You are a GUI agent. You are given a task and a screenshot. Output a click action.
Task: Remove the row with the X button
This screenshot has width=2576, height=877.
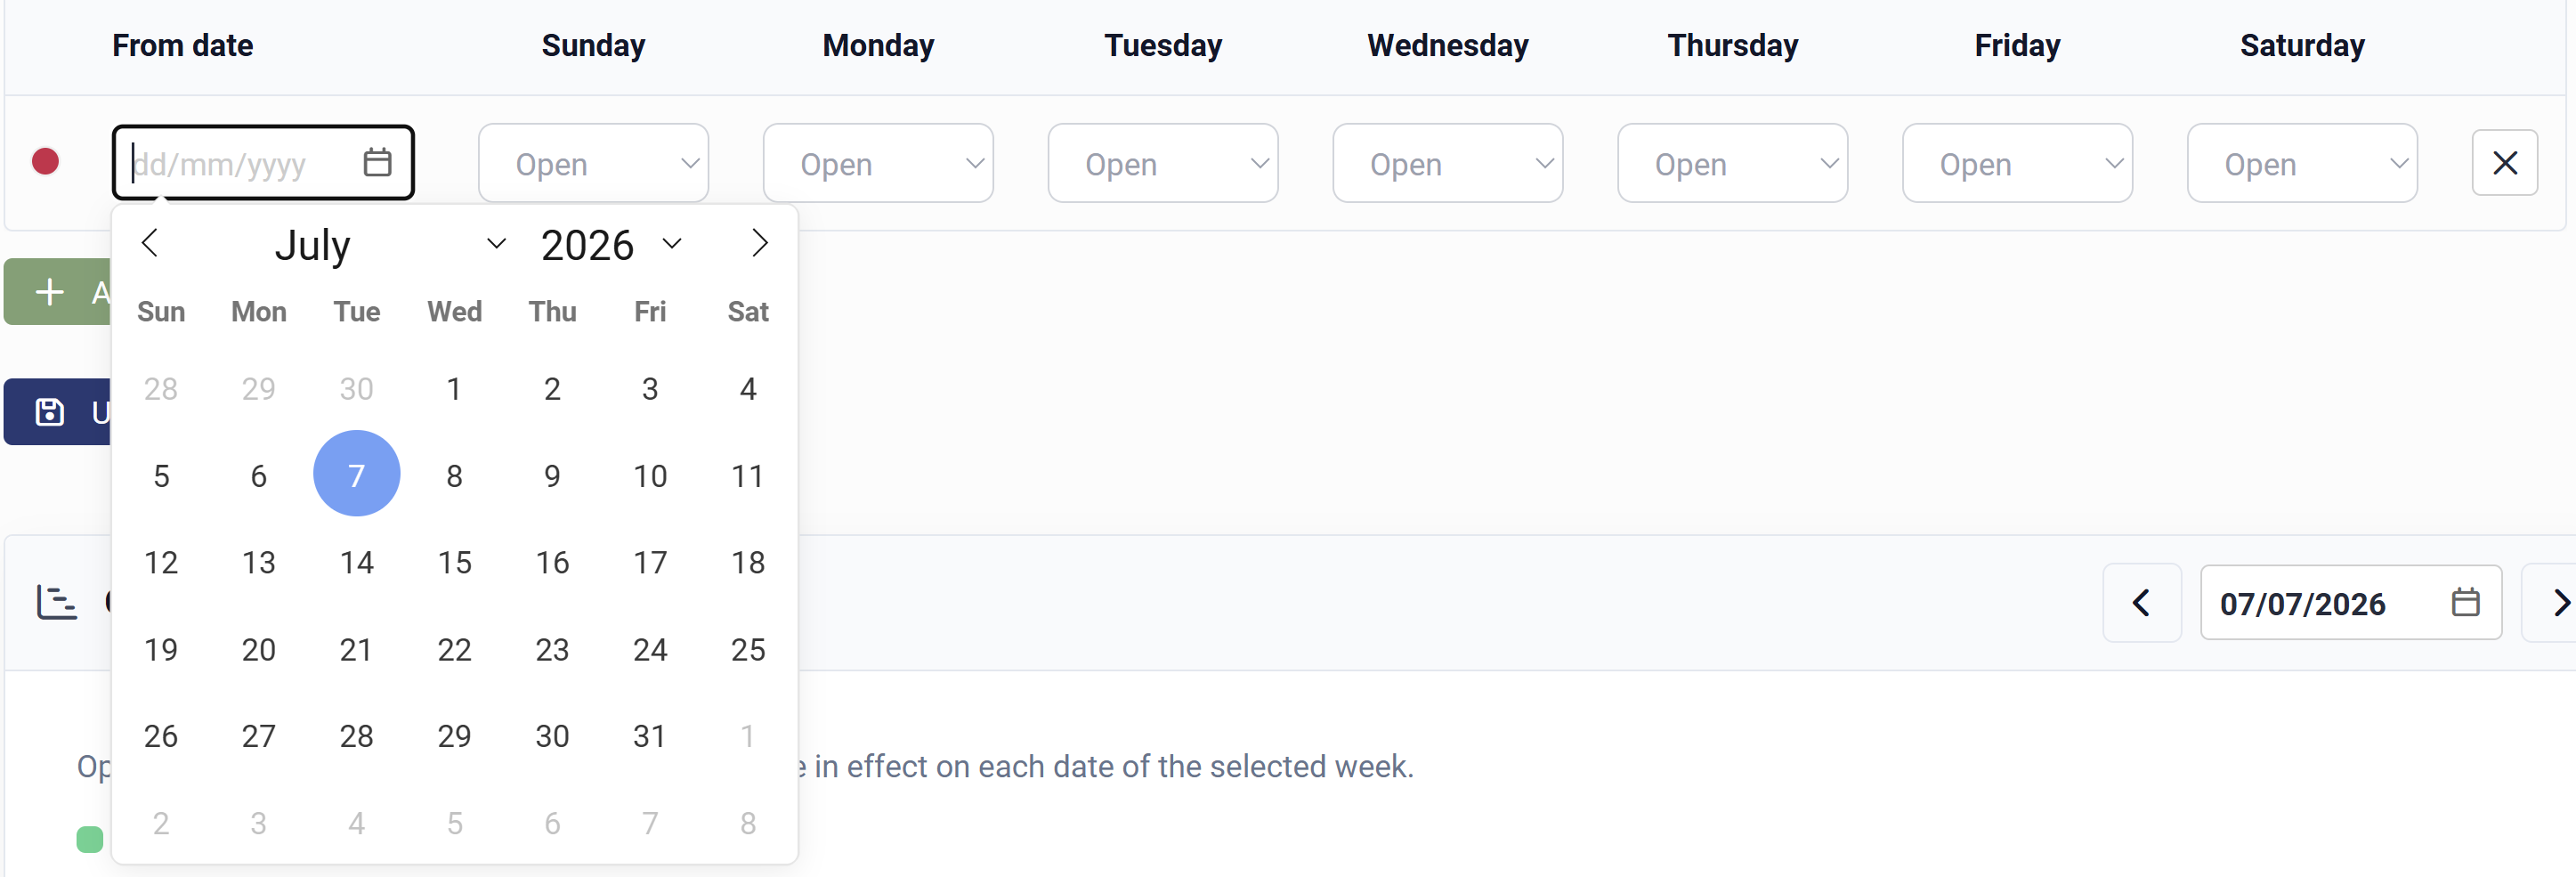(2504, 163)
